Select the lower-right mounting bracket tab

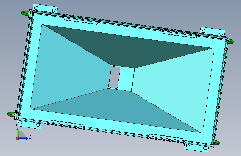click(197, 147)
